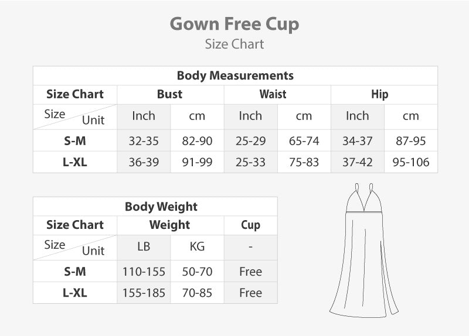Click the waist value 65-74
The width and height of the screenshot is (469, 336).
pos(304,141)
